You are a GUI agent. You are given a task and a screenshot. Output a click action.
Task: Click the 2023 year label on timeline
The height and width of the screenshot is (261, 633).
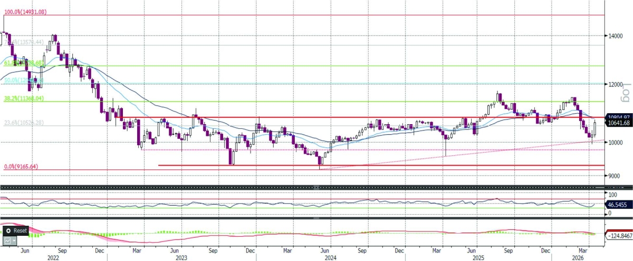[181, 258]
